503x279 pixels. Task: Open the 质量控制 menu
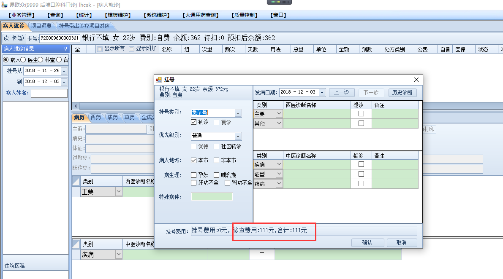tap(245, 15)
